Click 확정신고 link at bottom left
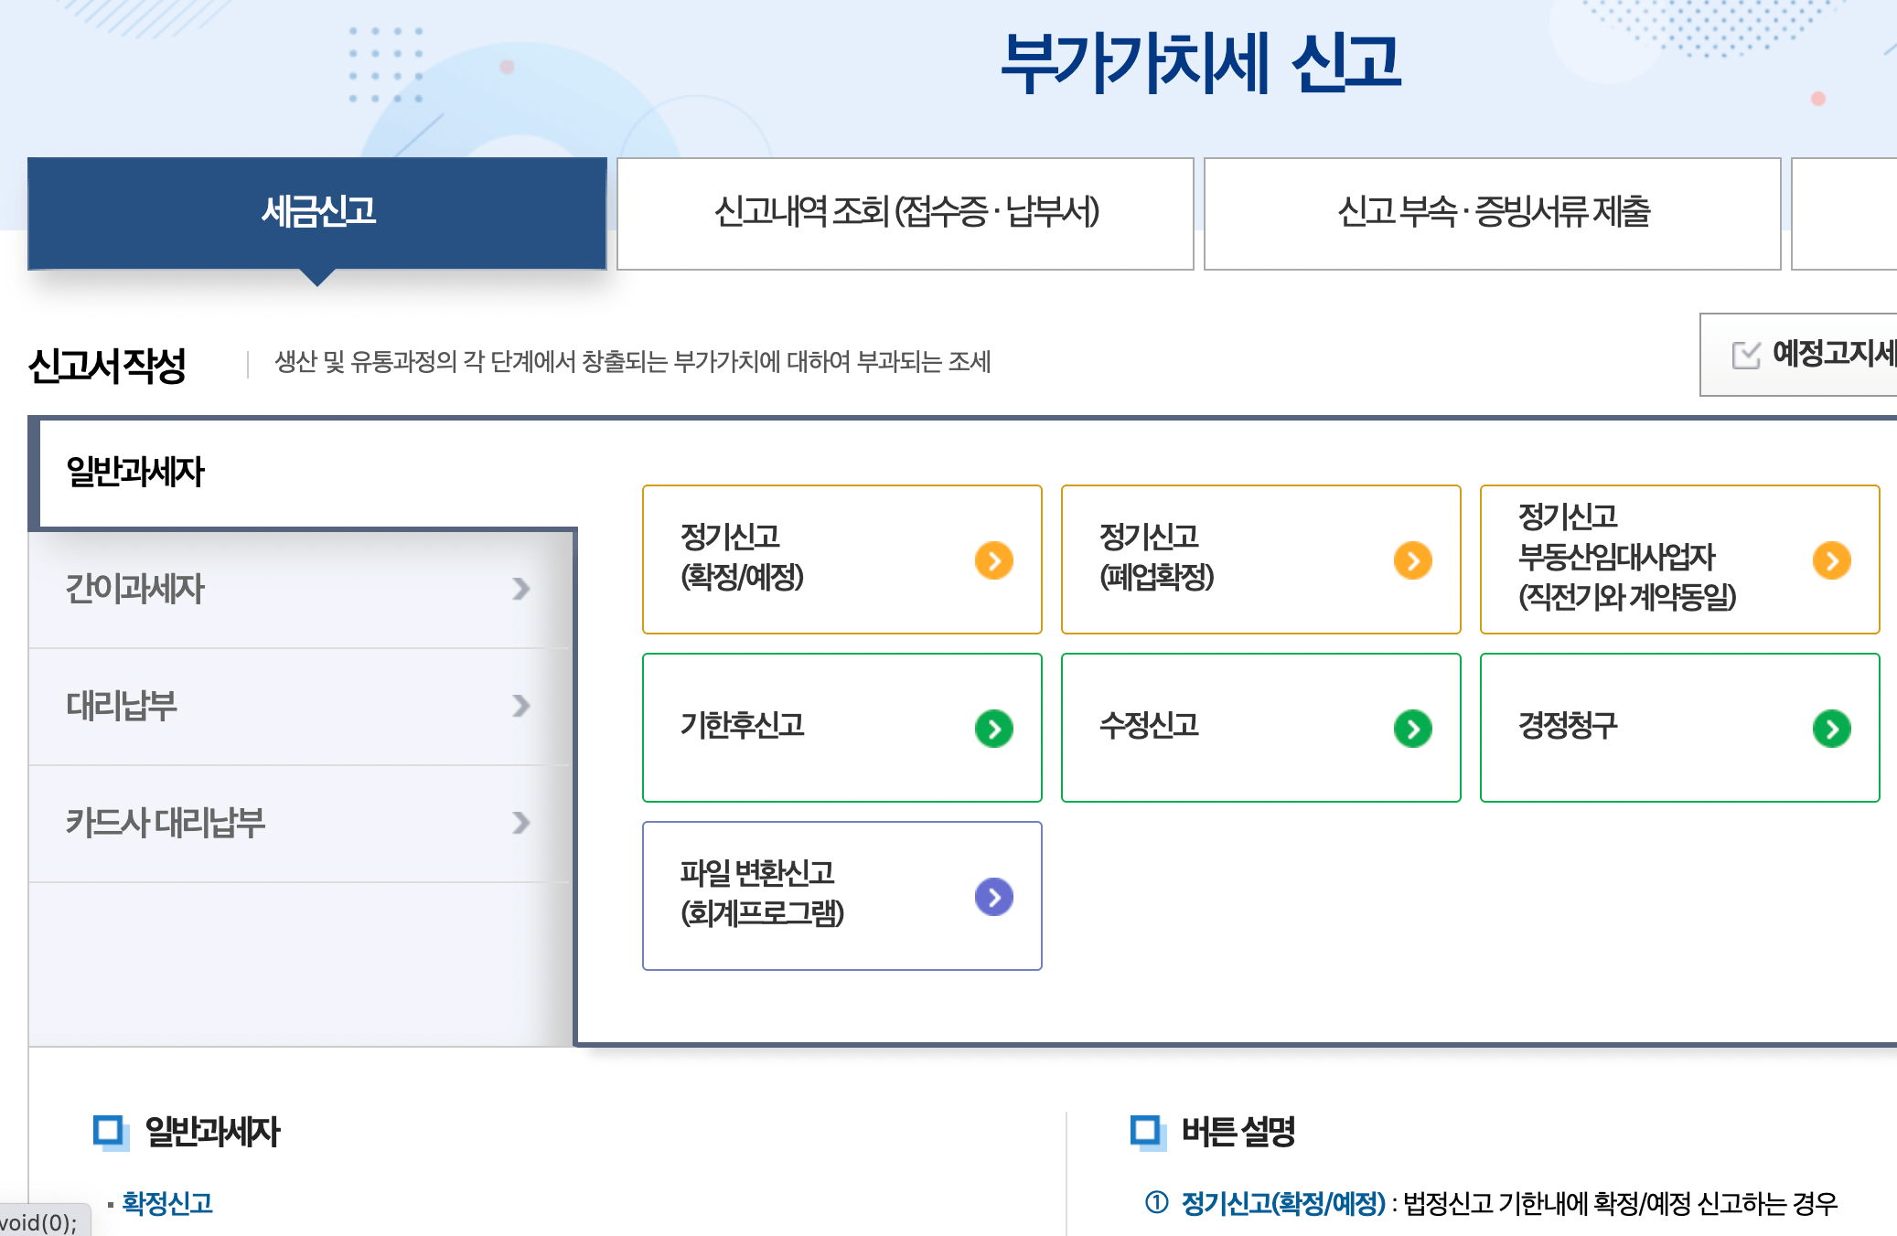1897x1236 pixels. [167, 1203]
